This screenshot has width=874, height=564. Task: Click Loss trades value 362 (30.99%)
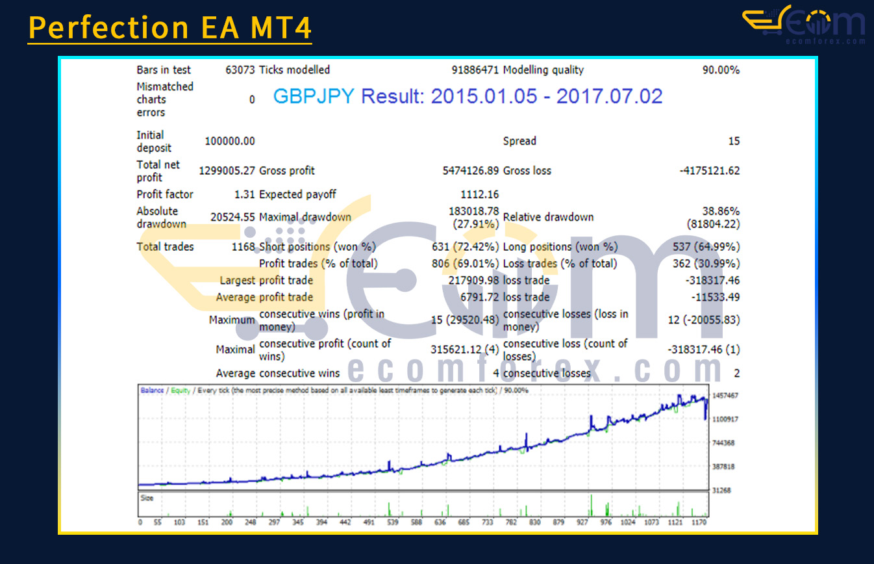coord(706,264)
